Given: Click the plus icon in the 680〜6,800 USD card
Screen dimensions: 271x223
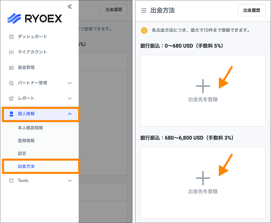Looking at the screenshot, I should point(203,178).
